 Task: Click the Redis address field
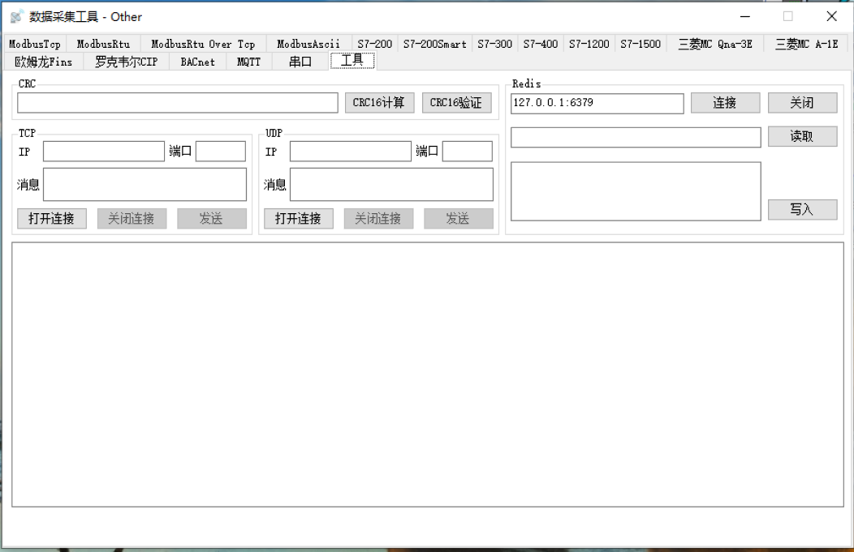click(x=597, y=104)
